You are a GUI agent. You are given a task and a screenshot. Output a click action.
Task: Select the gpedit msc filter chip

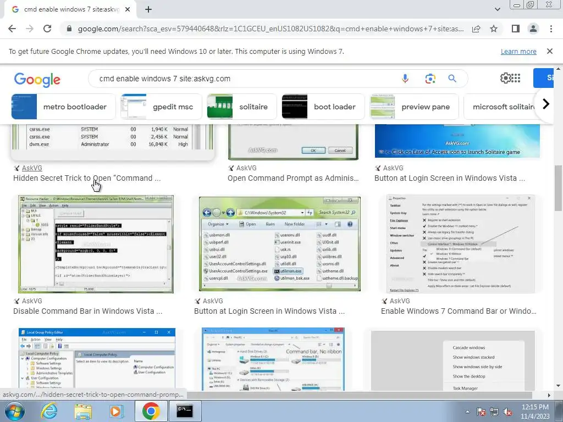click(161, 107)
